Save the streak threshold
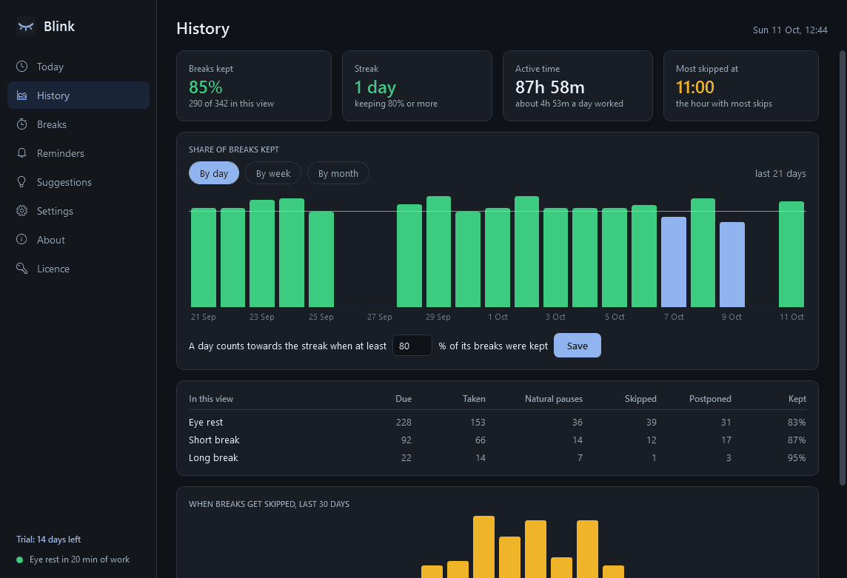This screenshot has height=578, width=847. coord(577,346)
